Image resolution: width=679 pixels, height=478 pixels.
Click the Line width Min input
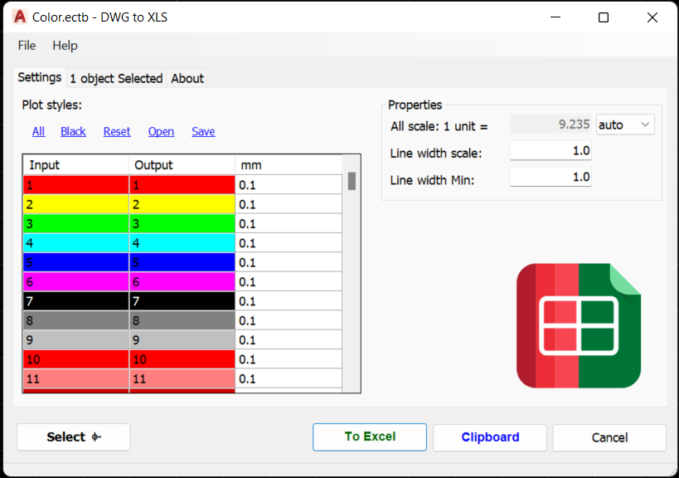[550, 178]
